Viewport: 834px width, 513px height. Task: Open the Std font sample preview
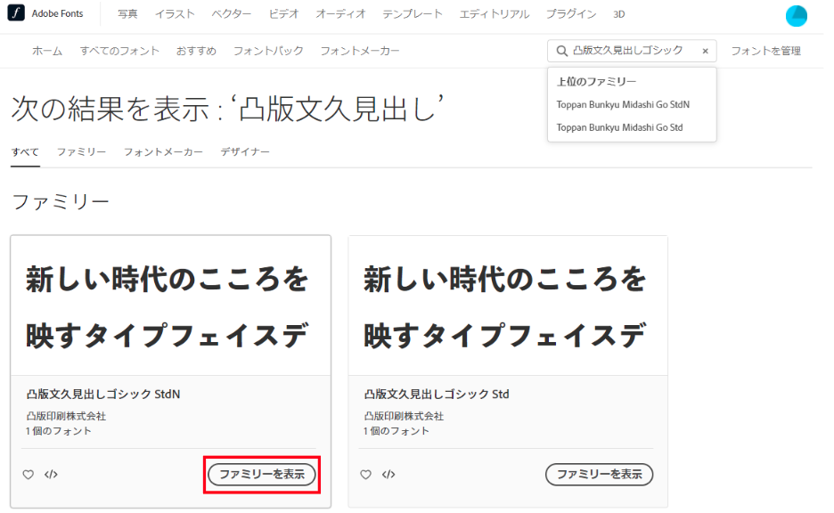point(508,306)
